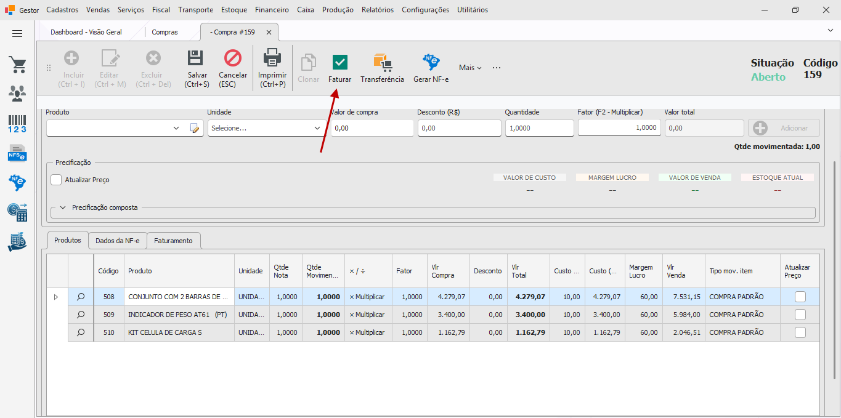Check Atualizar Preço for INDICADOR DE PESO row
The height and width of the screenshot is (418, 841).
[800, 315]
